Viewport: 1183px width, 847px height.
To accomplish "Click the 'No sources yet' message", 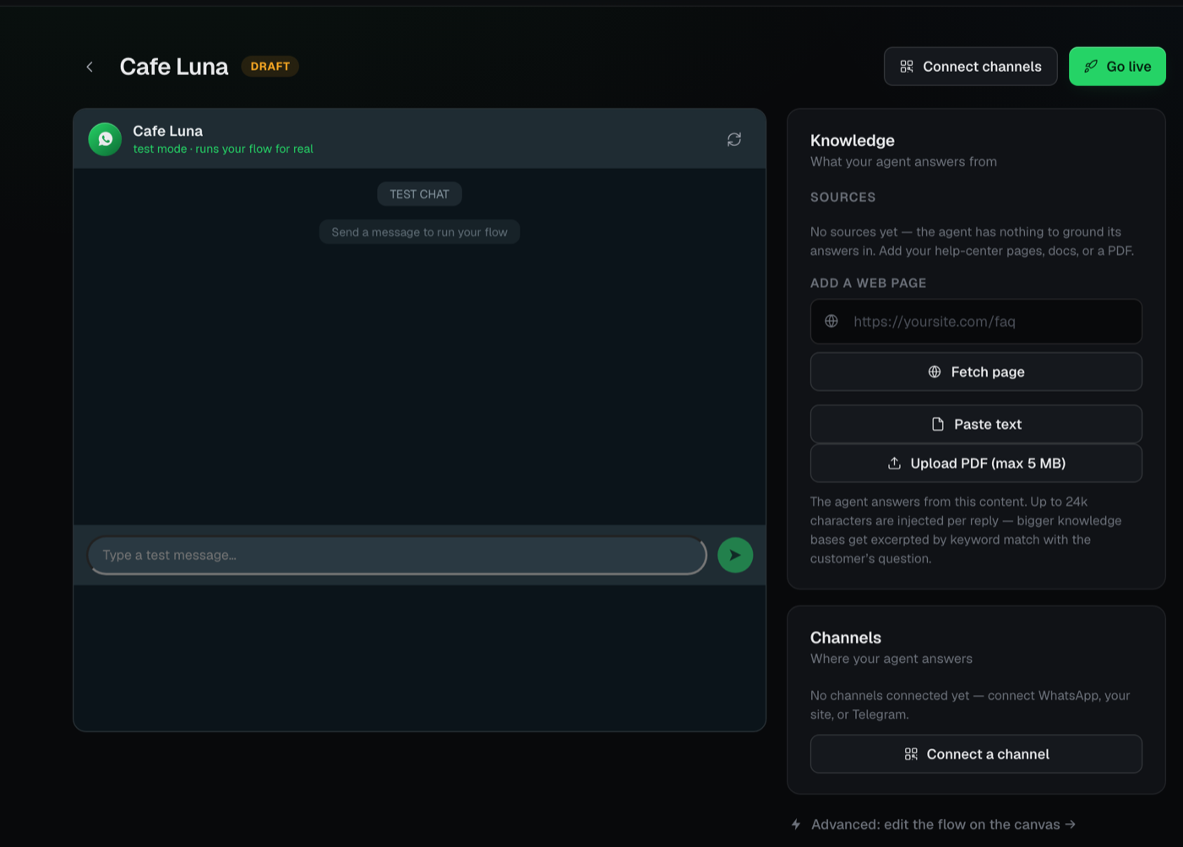I will coord(972,242).
